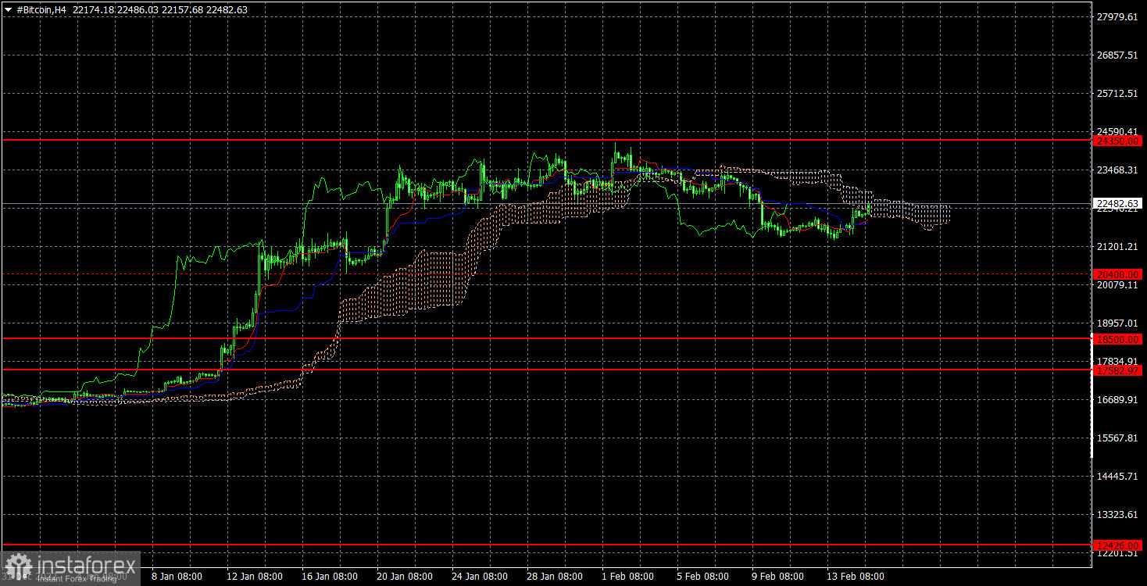The width and height of the screenshot is (1147, 586).
Task: Click the 18957.01 price axis value
Action: (1119, 323)
